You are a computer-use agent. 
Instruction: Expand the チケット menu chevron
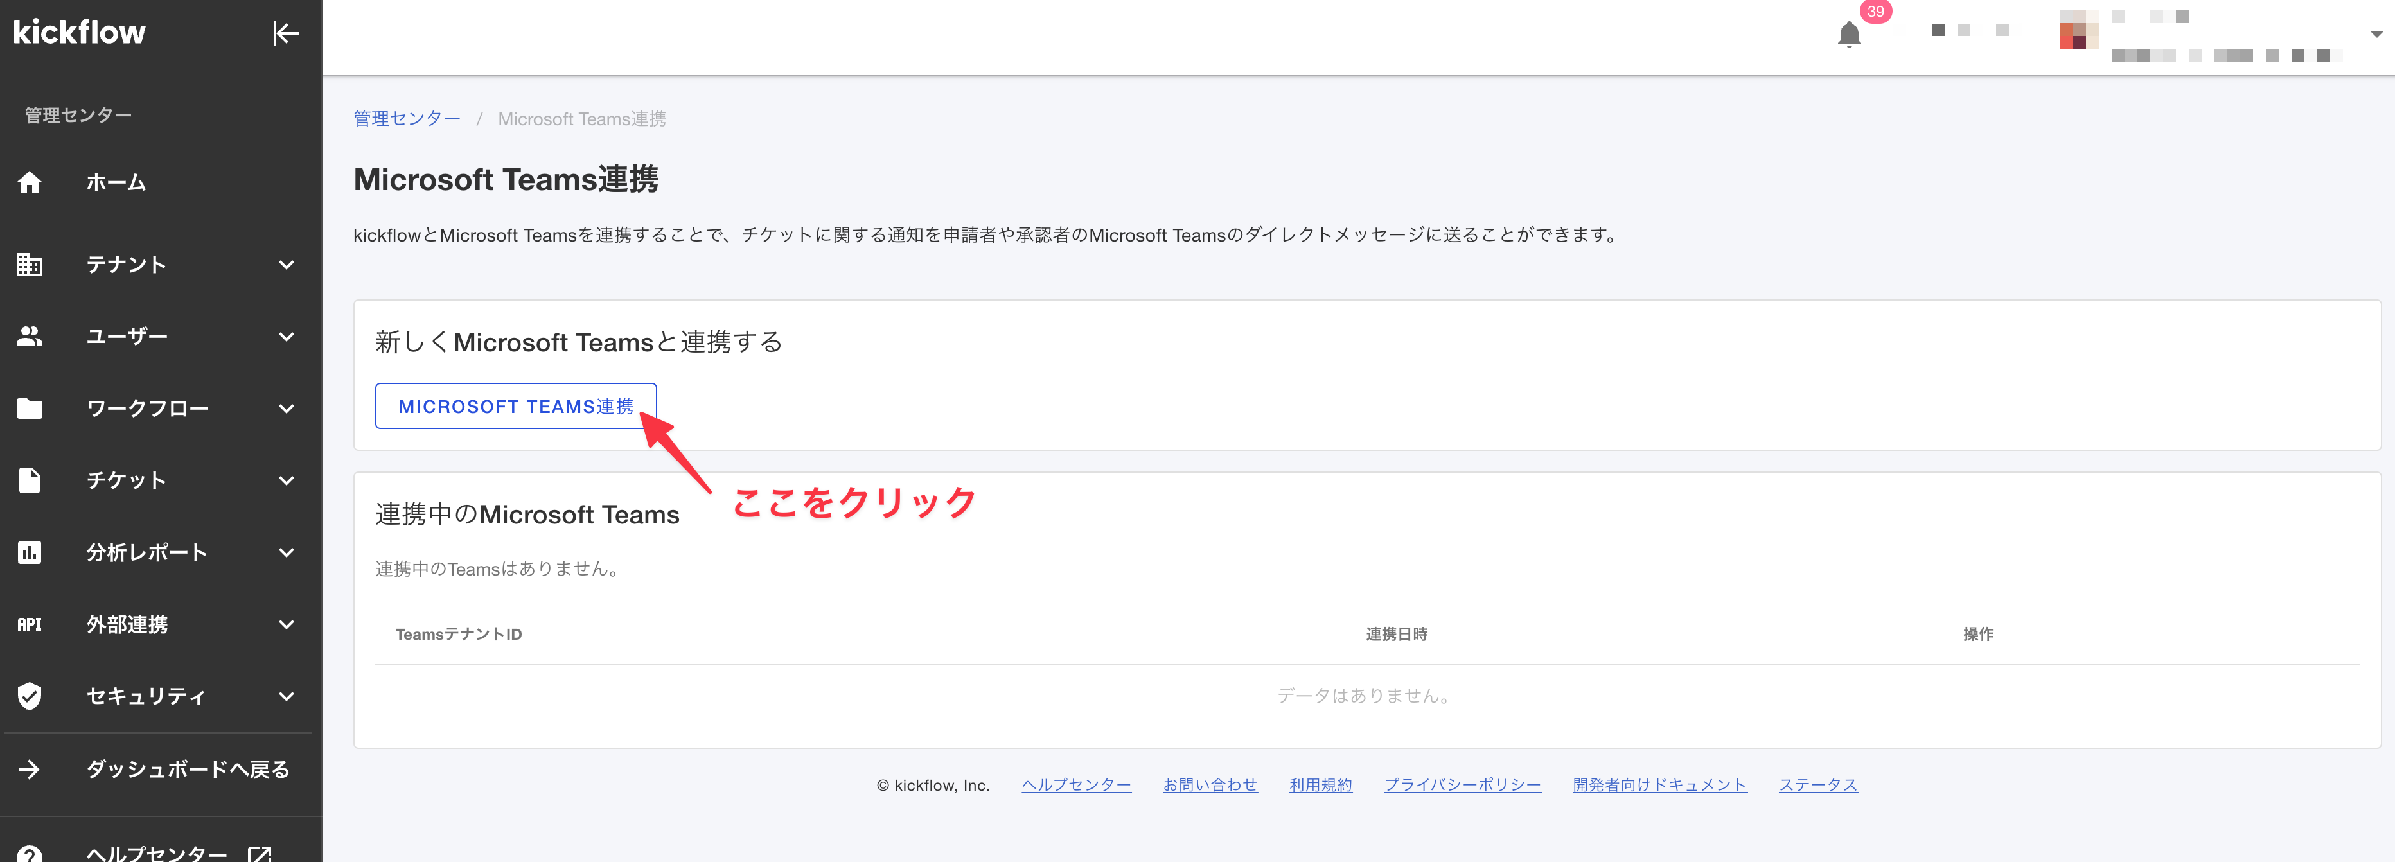287,480
